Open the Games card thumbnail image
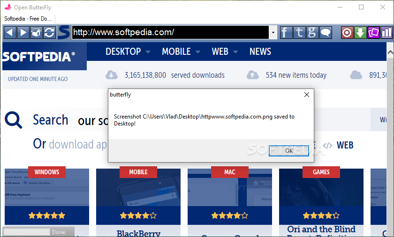Screen dimensions: 394x237 click(321, 188)
